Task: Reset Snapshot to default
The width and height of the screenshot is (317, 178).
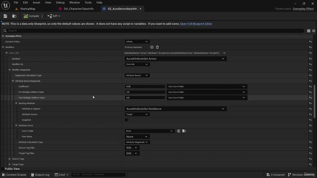Action: tap(311, 120)
